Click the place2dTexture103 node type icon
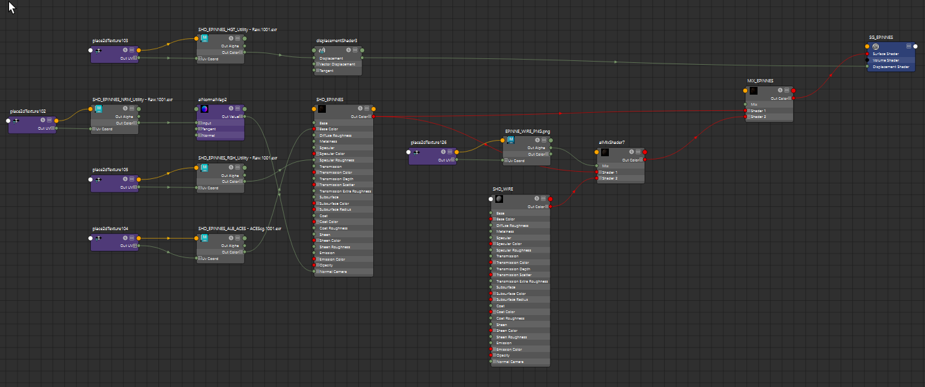This screenshot has width=925, height=387. [x=97, y=51]
